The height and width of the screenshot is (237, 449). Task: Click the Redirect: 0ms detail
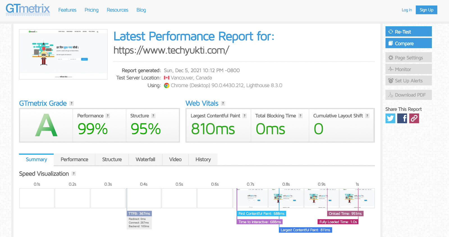(x=137, y=219)
